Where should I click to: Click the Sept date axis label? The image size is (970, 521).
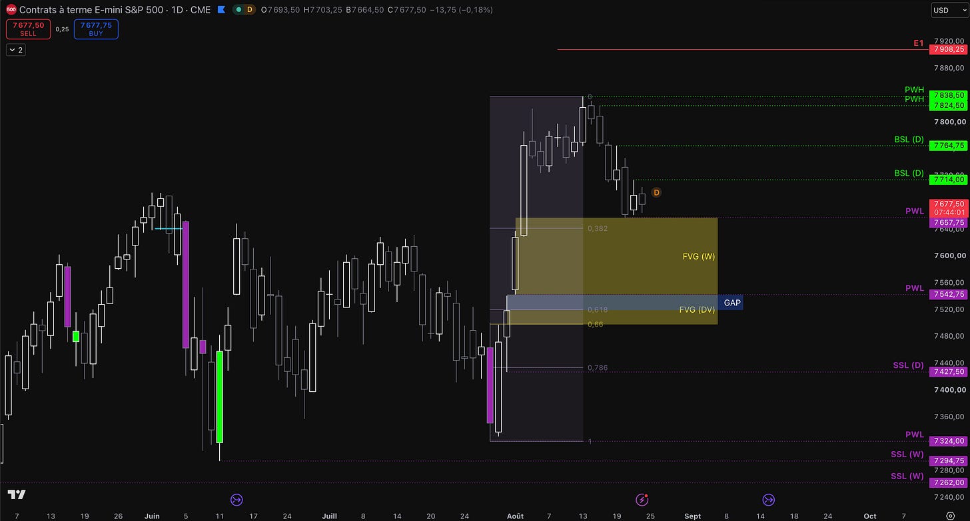pyautogui.click(x=693, y=516)
